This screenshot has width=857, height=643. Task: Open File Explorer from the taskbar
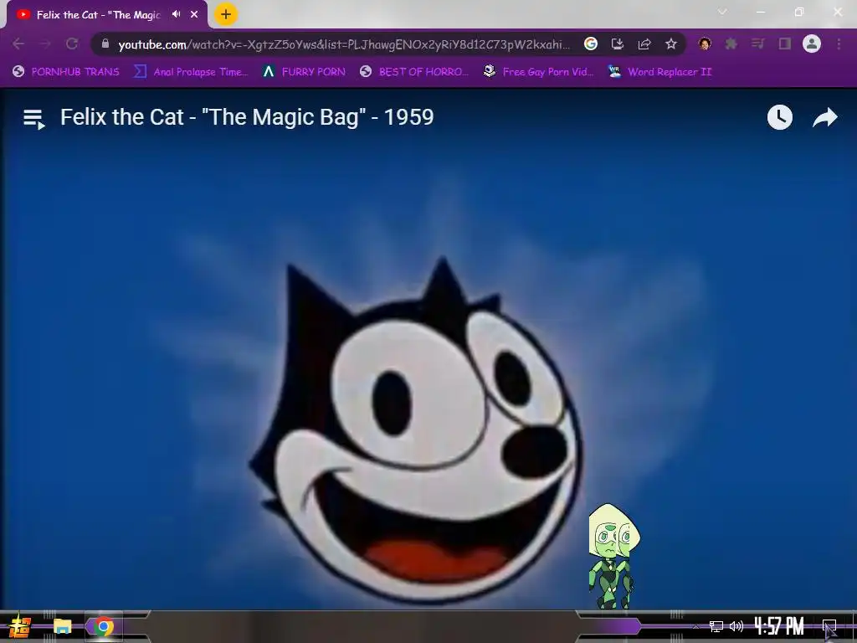[62, 626]
